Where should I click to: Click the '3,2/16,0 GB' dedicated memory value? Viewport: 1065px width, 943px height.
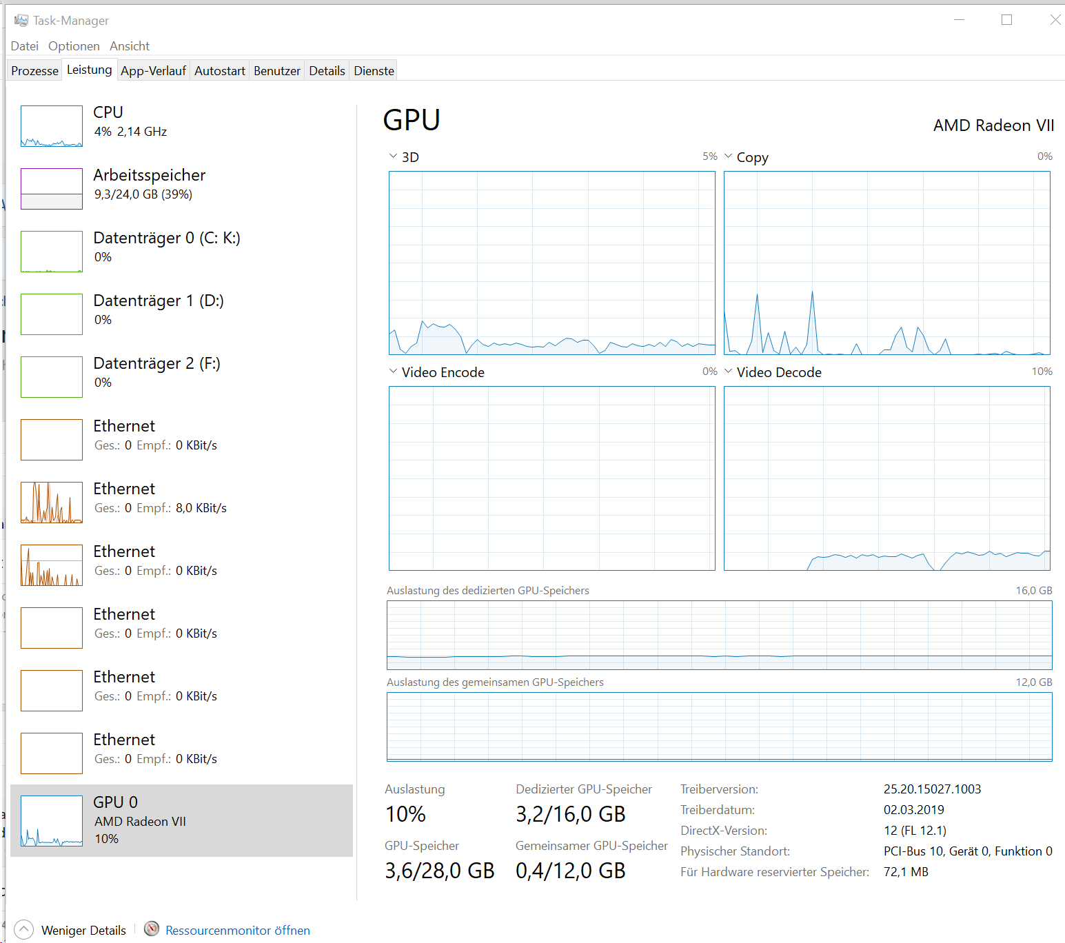tap(571, 814)
